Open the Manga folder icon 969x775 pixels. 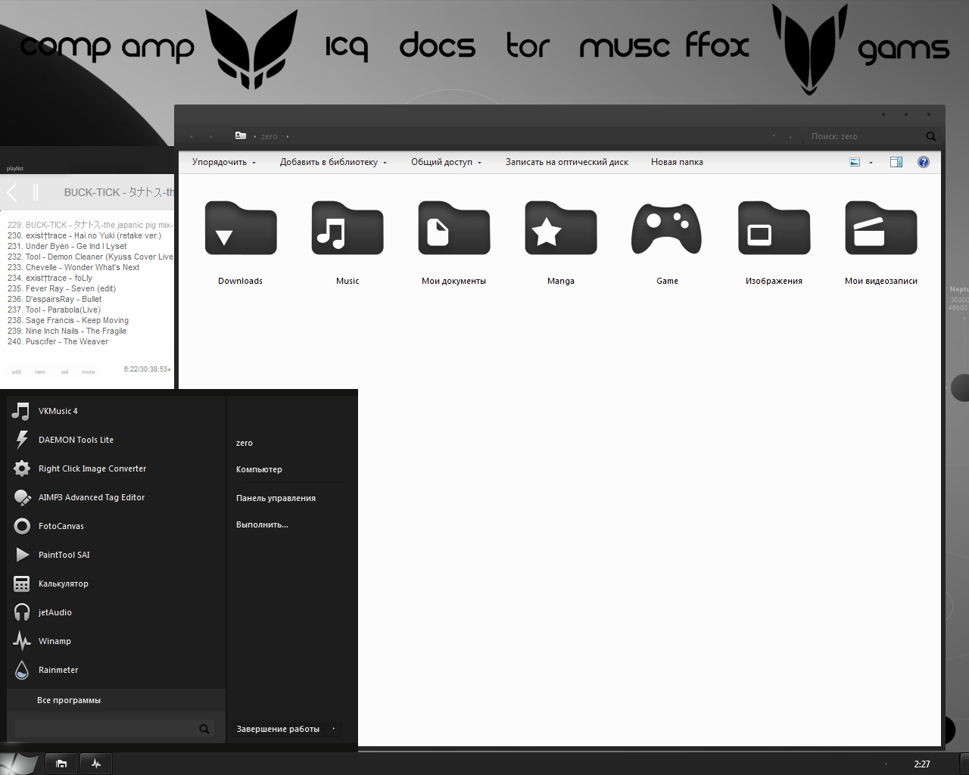[x=561, y=229]
